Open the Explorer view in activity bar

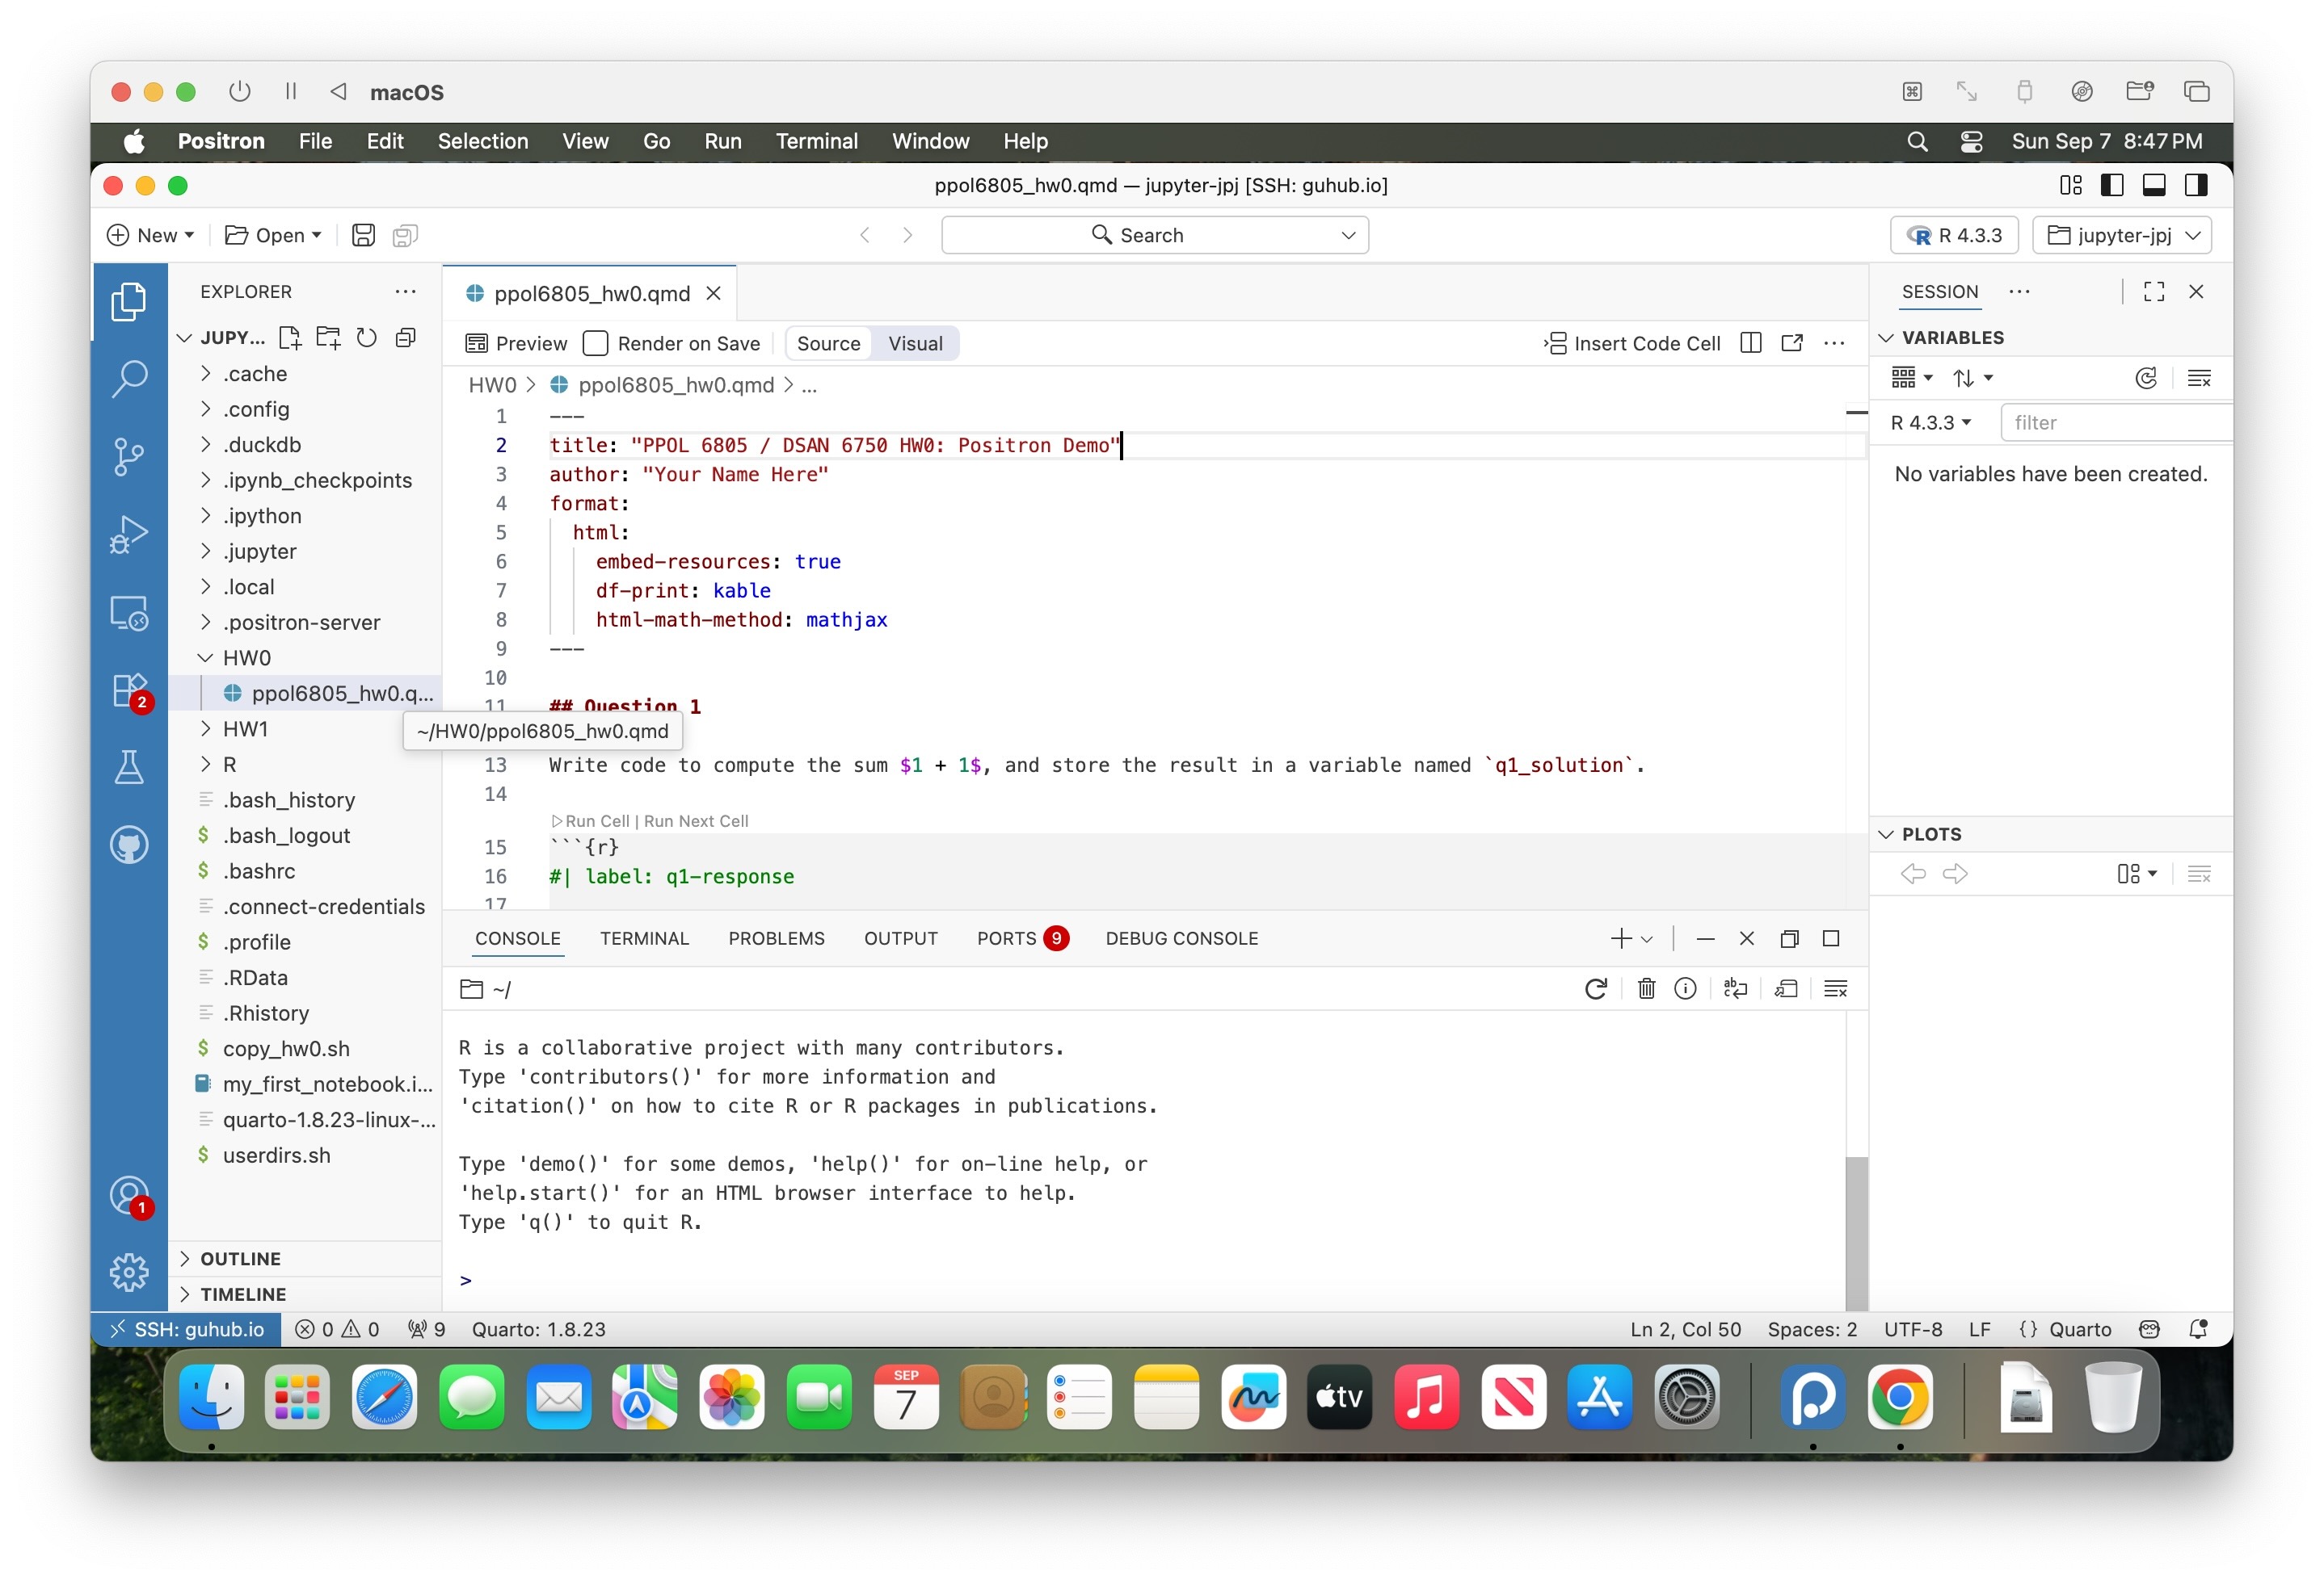(x=128, y=302)
